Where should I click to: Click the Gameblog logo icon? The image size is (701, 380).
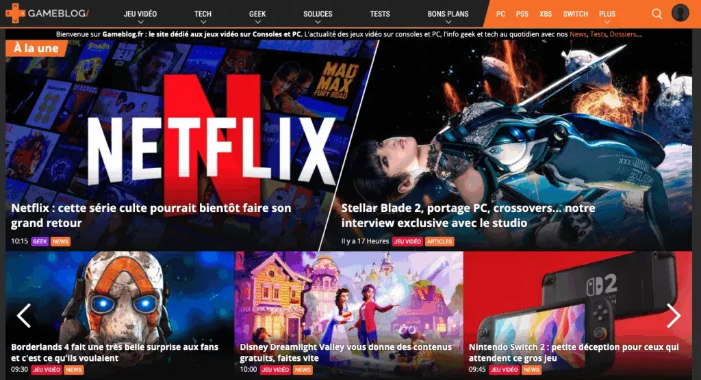[15, 14]
